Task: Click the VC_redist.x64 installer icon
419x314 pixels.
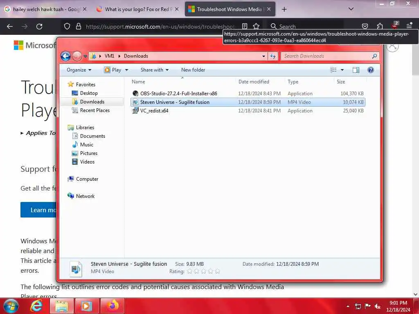Action: (x=135, y=110)
